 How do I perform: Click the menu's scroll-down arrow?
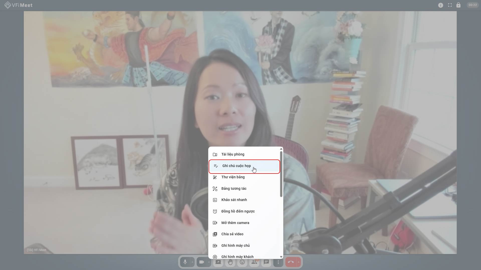(281, 257)
